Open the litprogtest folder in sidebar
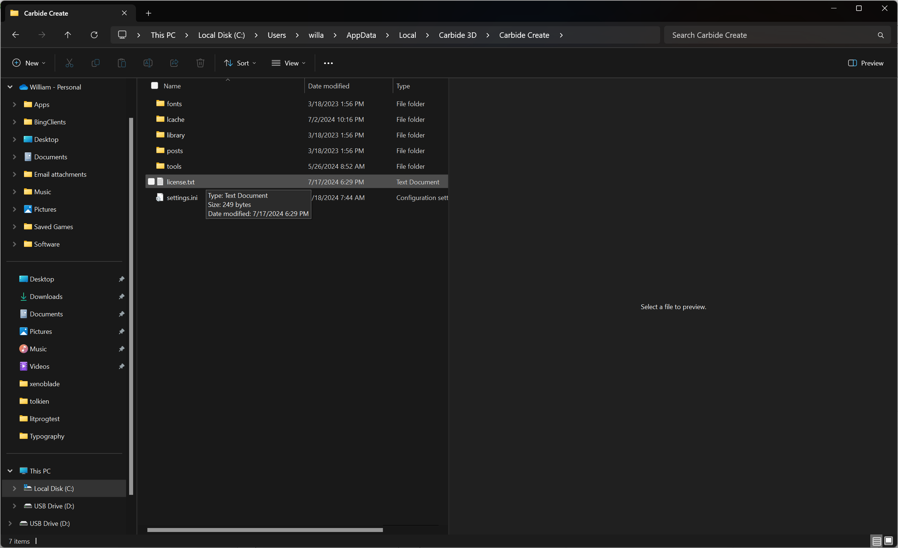Viewport: 898px width, 548px height. 44,419
